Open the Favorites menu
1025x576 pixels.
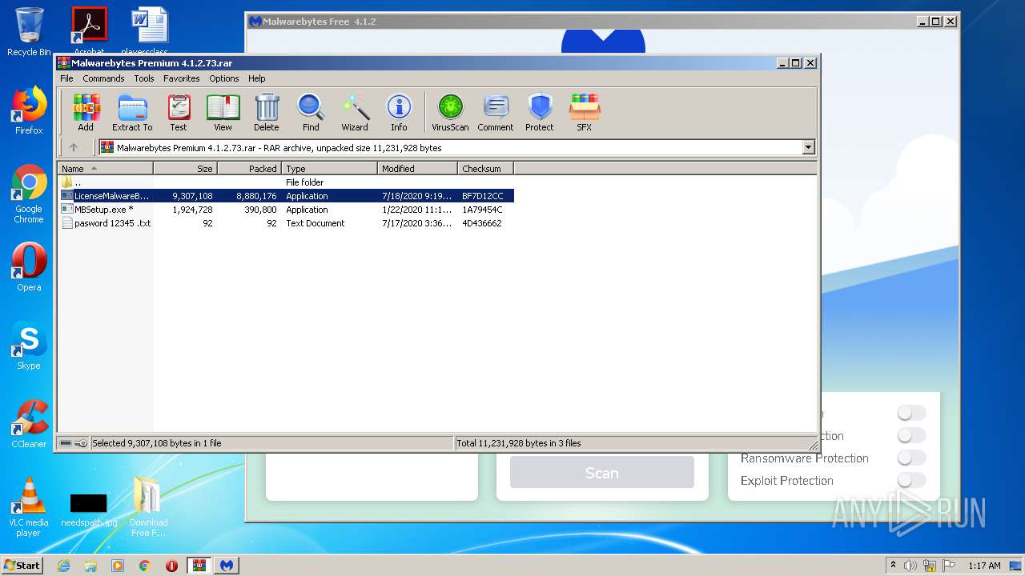[x=182, y=78]
